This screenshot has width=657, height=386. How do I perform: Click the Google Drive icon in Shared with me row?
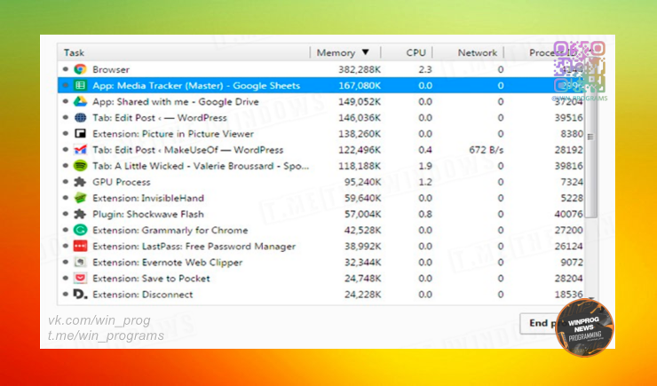pos(80,101)
